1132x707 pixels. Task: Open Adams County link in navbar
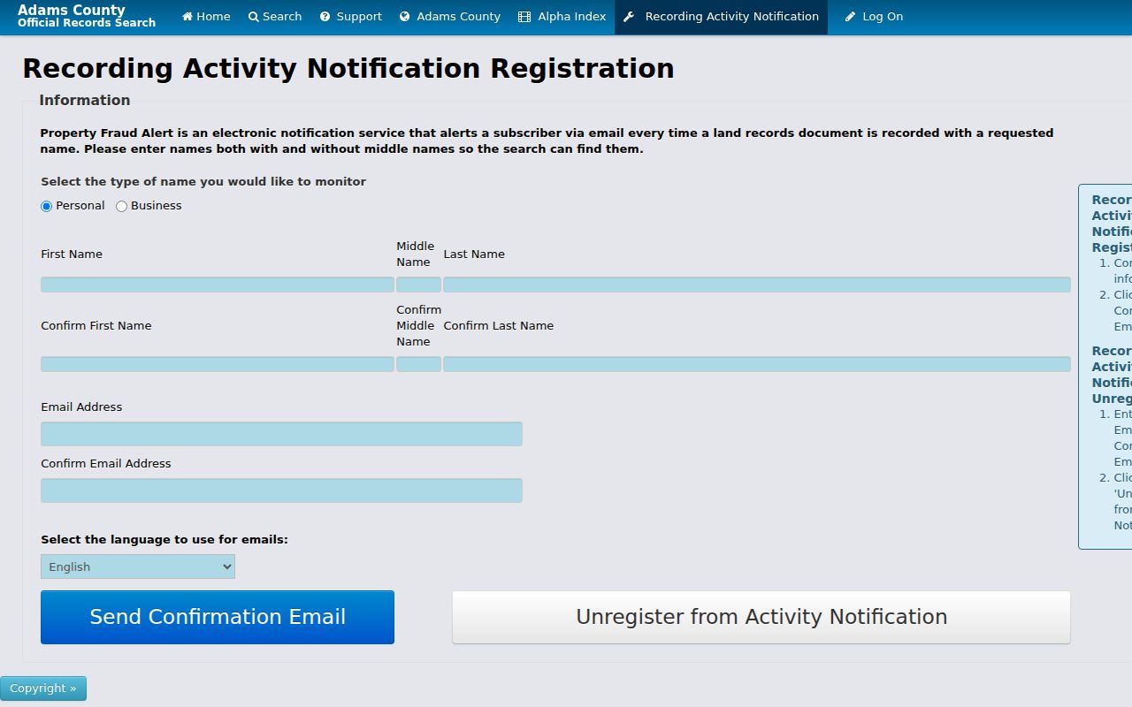450,17
